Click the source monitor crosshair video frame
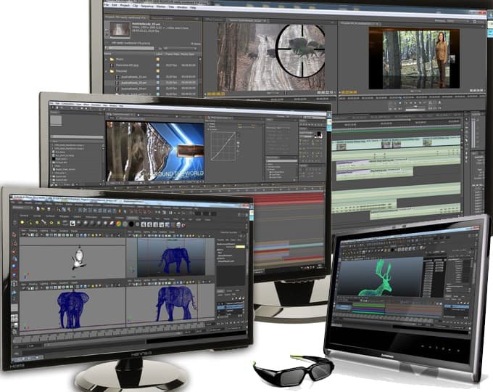Viewport: 493px width, 392px height. click(271, 57)
